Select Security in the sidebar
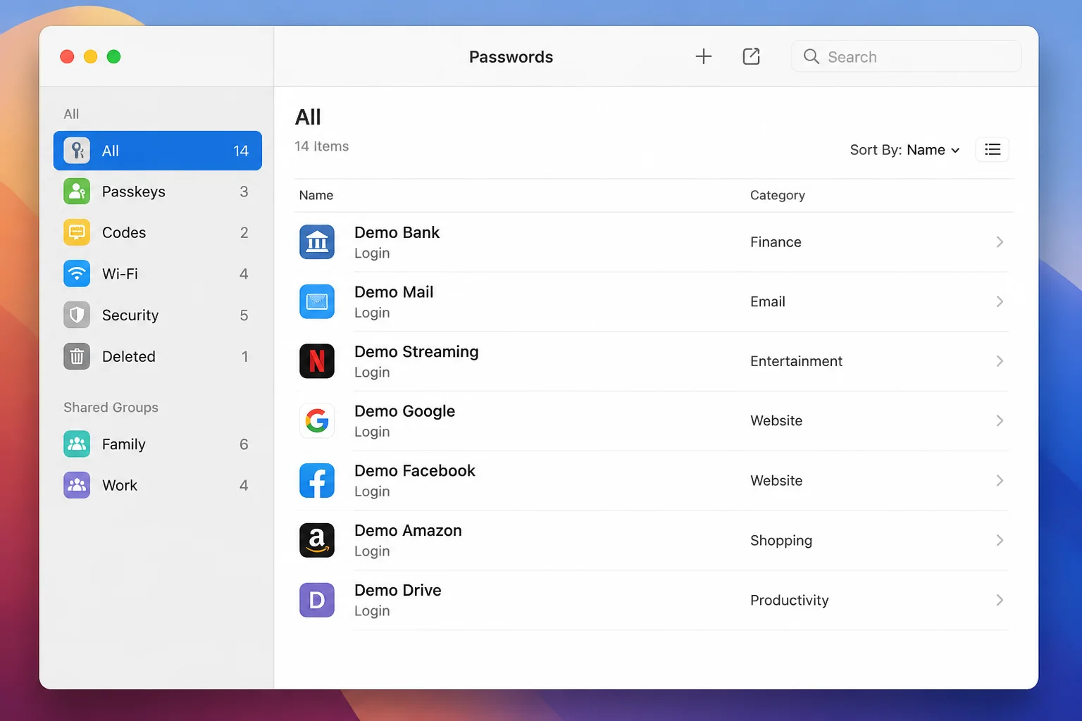This screenshot has width=1082, height=721. coord(157,315)
